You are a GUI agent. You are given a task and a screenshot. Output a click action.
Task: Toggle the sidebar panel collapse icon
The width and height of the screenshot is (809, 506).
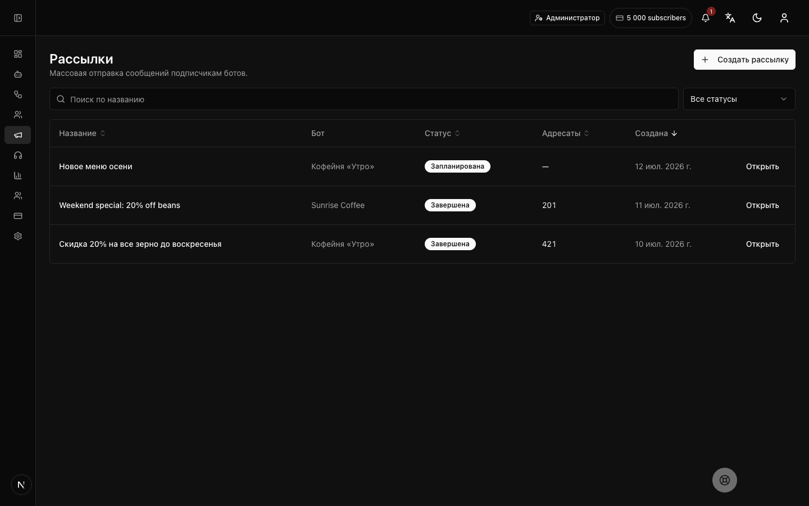18,18
